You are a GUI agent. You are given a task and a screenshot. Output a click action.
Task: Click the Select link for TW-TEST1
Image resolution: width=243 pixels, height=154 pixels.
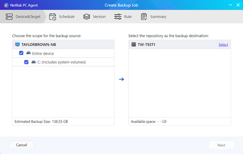tap(223, 45)
